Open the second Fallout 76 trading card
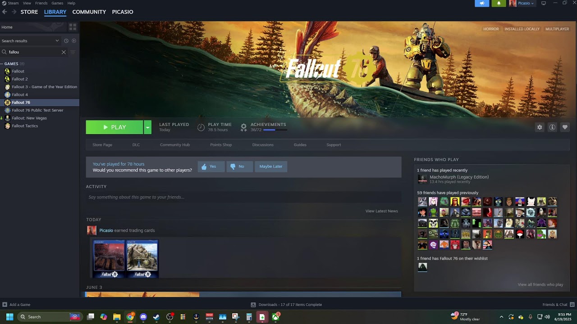The height and width of the screenshot is (324, 577). [142, 259]
